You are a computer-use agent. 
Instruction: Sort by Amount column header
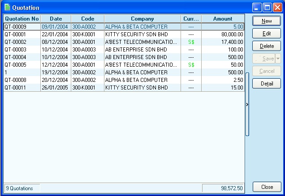pos(223,19)
